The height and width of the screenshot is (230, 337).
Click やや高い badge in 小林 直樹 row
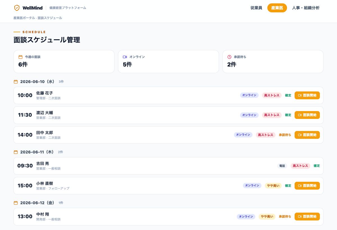[x=273, y=186]
